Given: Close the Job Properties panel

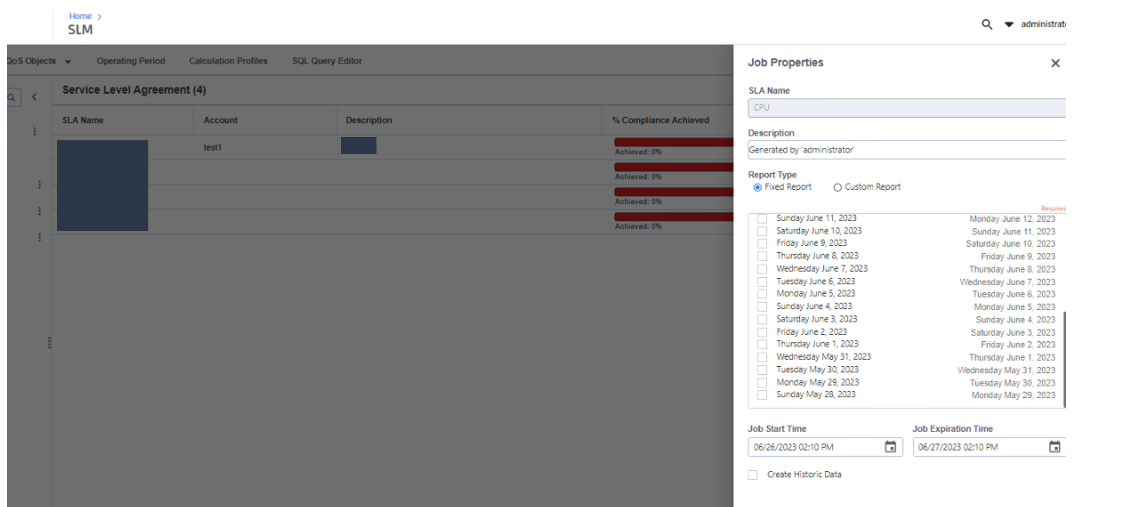Looking at the screenshot, I should click(1055, 63).
